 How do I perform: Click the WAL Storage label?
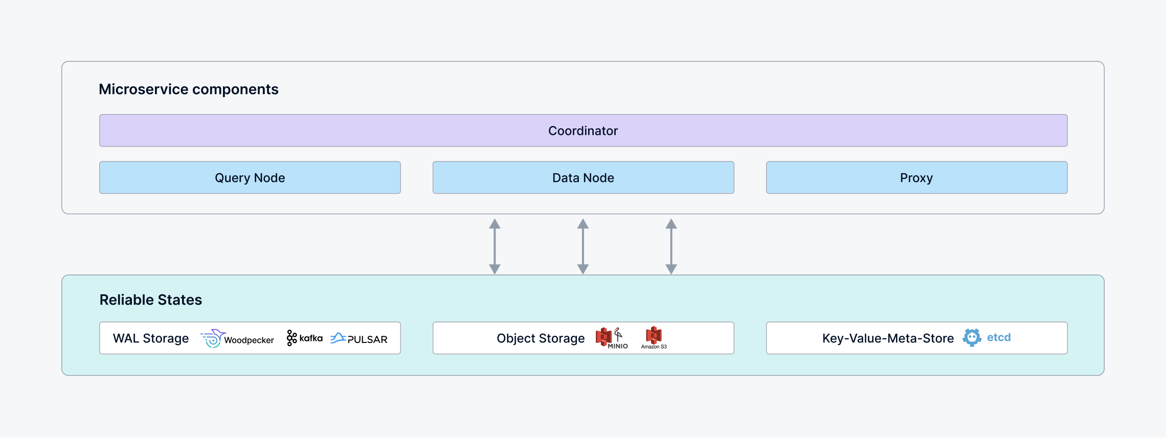pos(151,338)
